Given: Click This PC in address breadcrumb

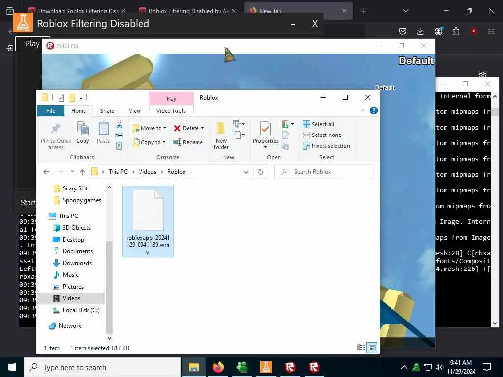Looking at the screenshot, I should pyautogui.click(x=118, y=172).
